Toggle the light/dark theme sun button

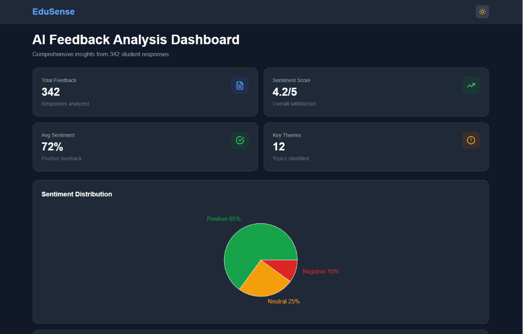pyautogui.click(x=482, y=12)
